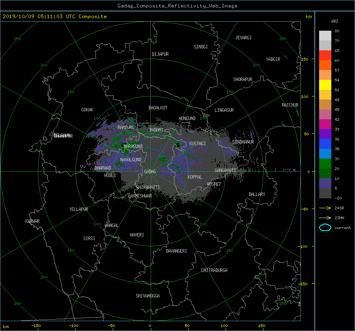Select the 'SIRSI' city label

coord(89,239)
